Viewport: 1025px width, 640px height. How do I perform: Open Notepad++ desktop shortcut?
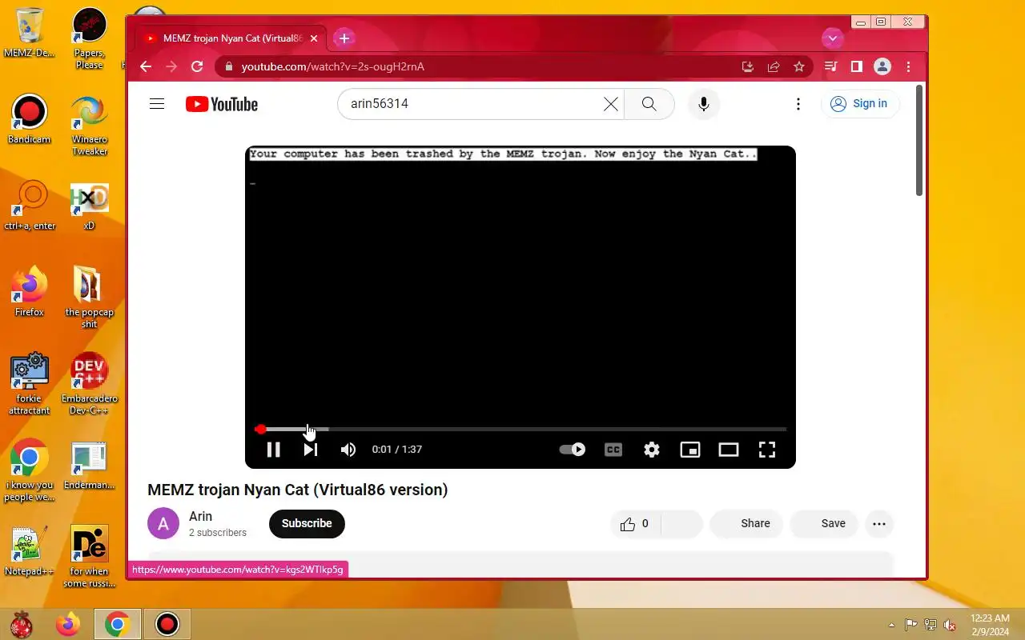point(30,550)
